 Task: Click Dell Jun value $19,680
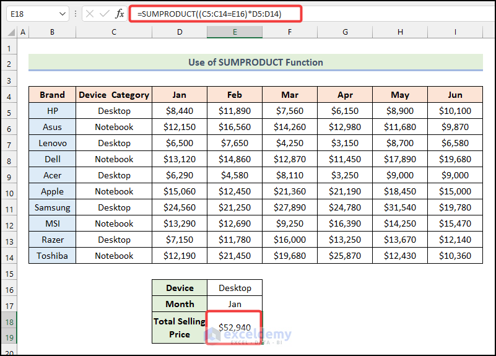tap(455, 159)
